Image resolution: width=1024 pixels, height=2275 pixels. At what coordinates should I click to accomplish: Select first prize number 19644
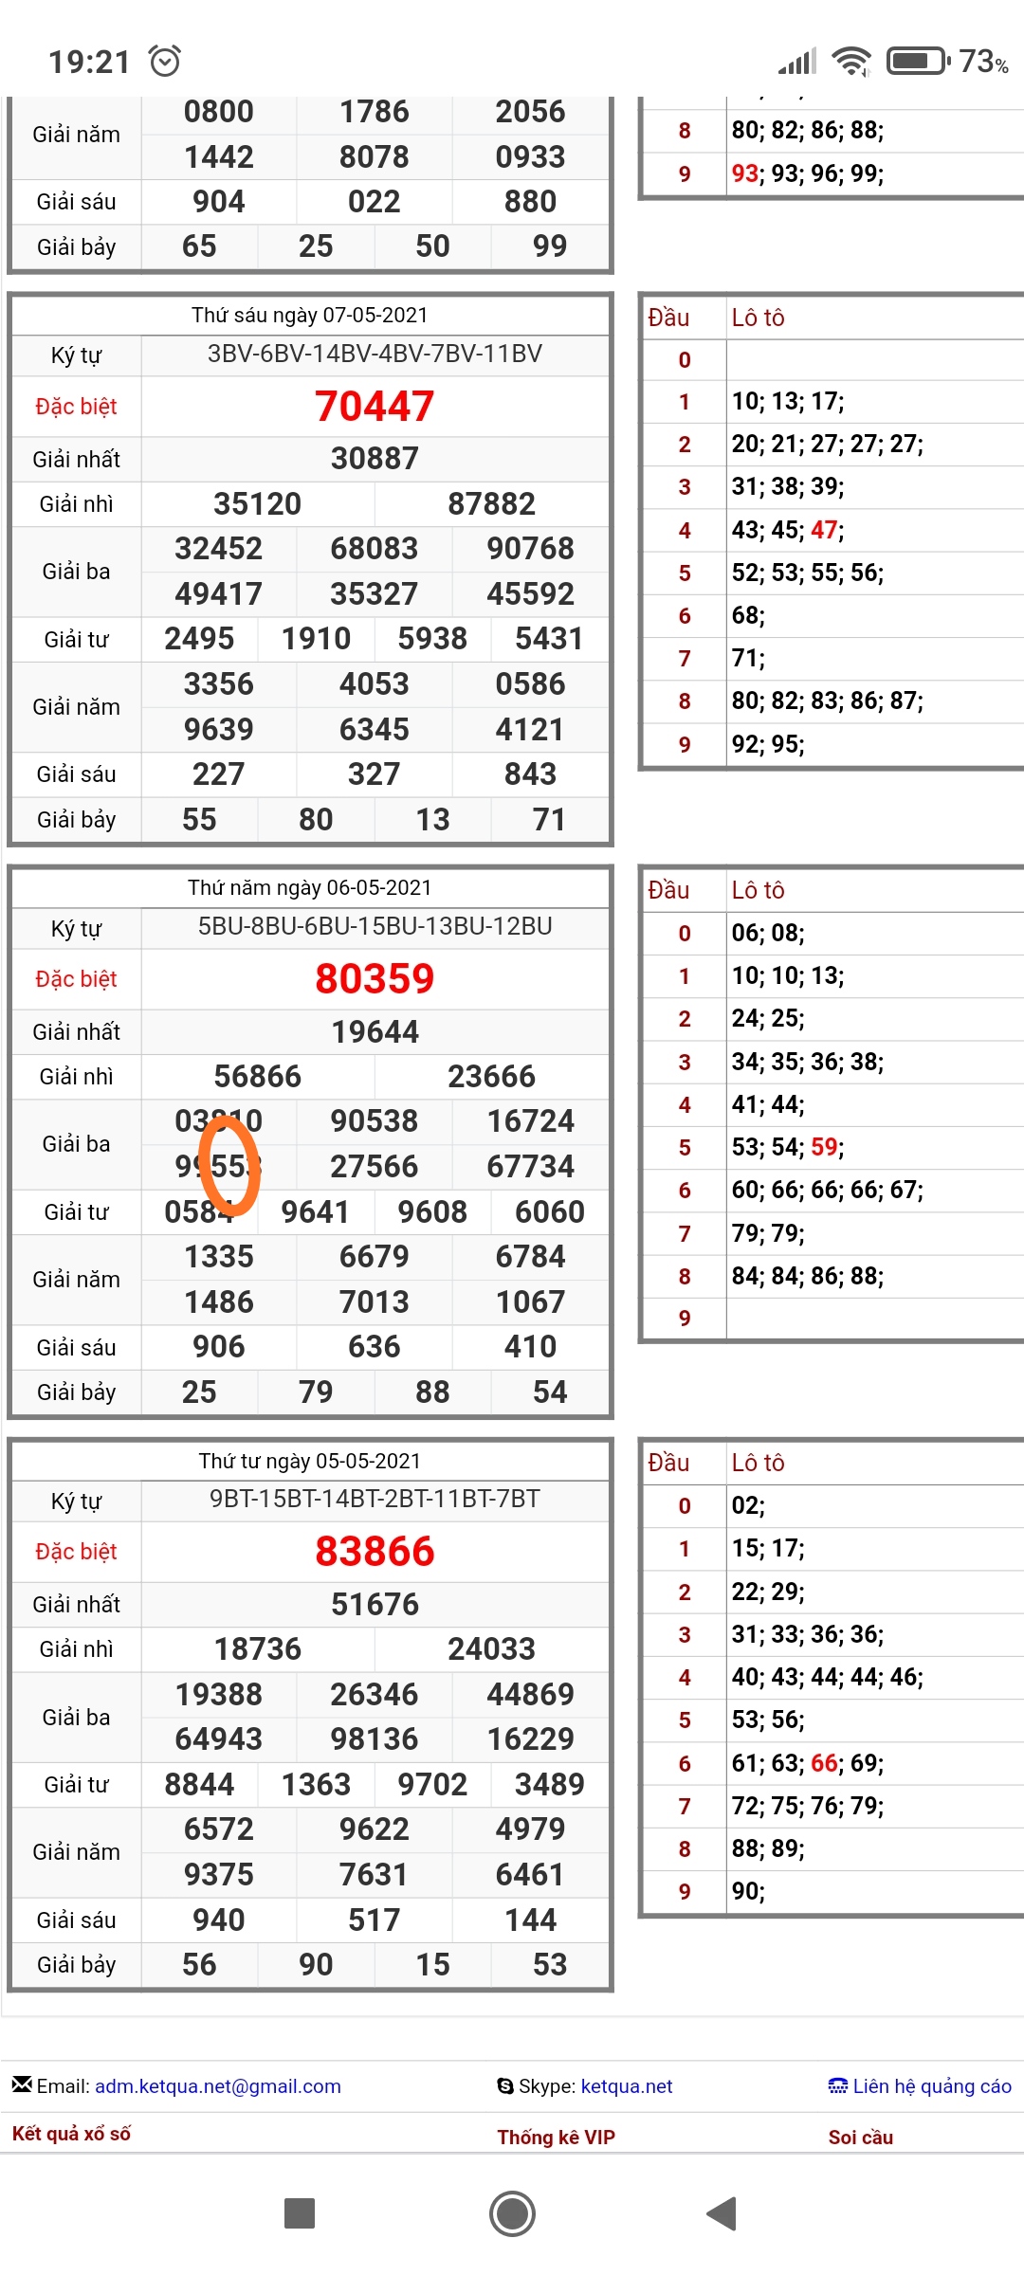375,1031
